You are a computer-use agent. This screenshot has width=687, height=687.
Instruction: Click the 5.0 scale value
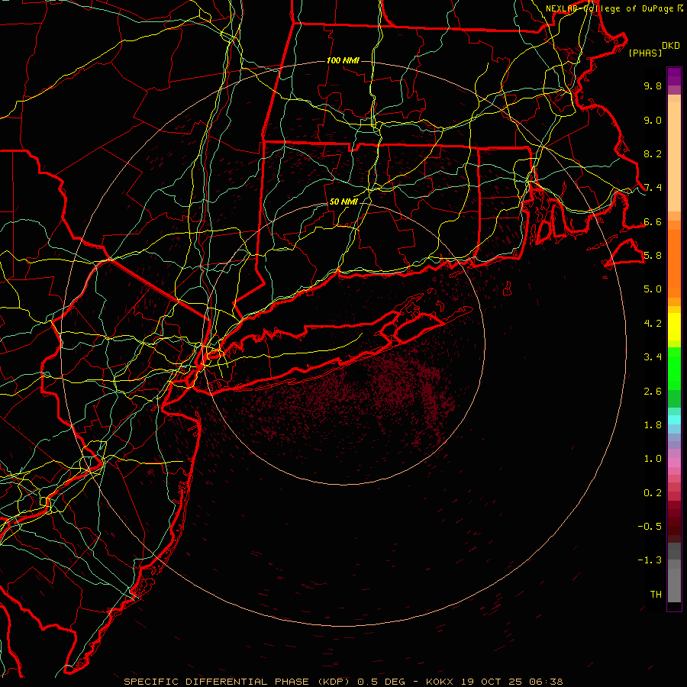point(653,289)
